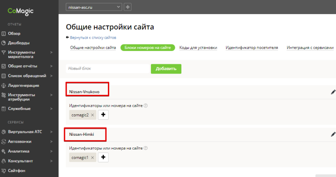Open the Общие настройки сайта tab

tap(93, 48)
